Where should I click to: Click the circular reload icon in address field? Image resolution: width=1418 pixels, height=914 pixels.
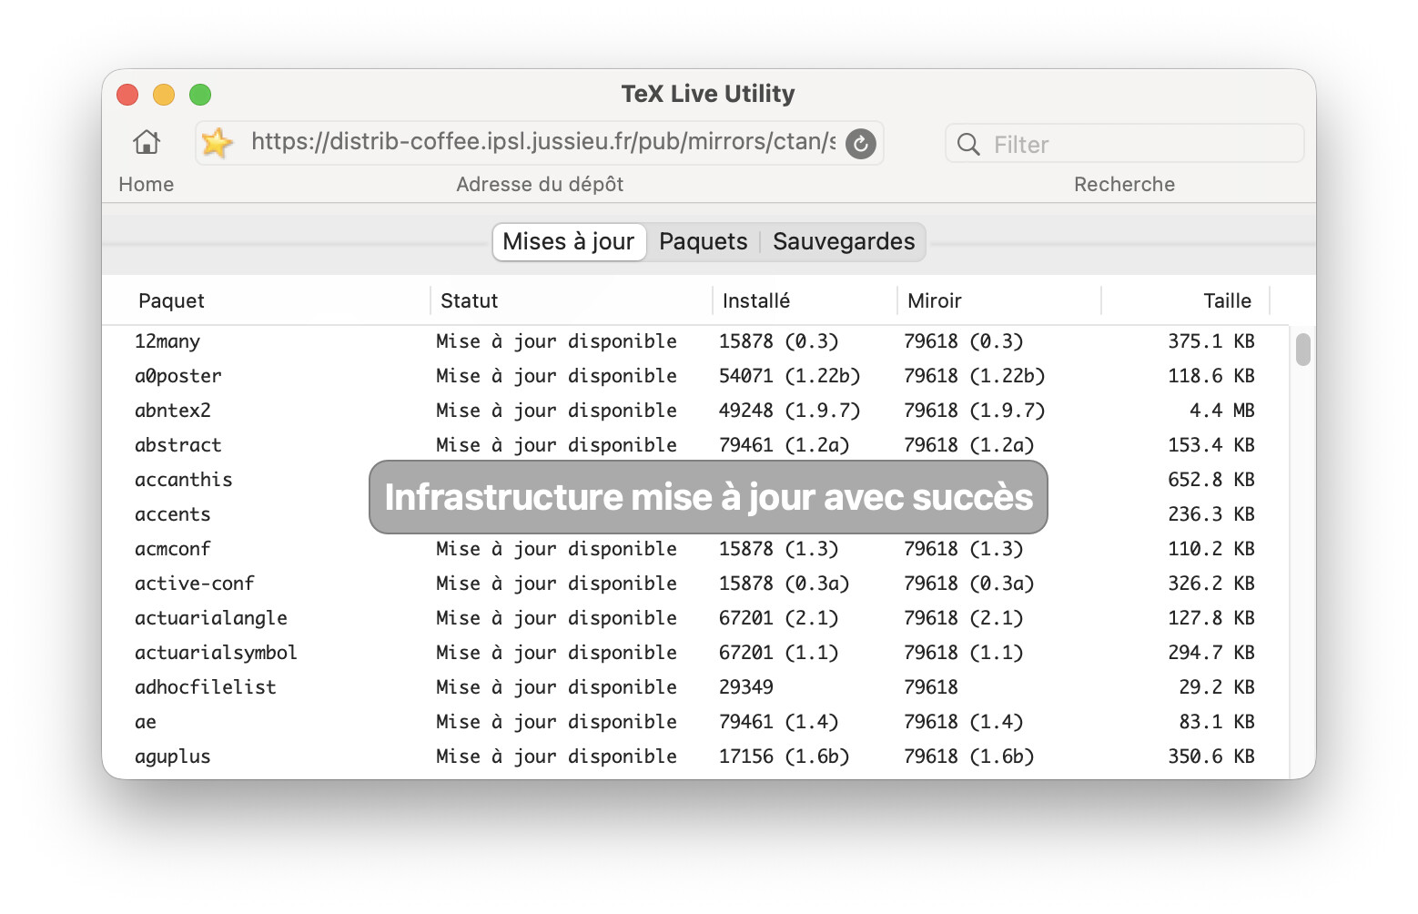(860, 143)
